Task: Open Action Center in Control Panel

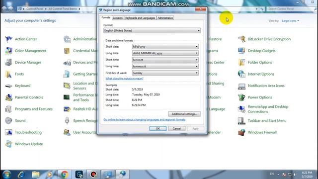Action: [9, 39]
